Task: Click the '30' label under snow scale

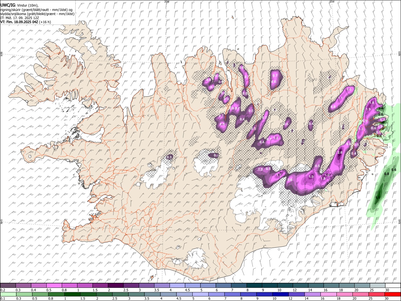Action: pyautogui.click(x=387, y=290)
